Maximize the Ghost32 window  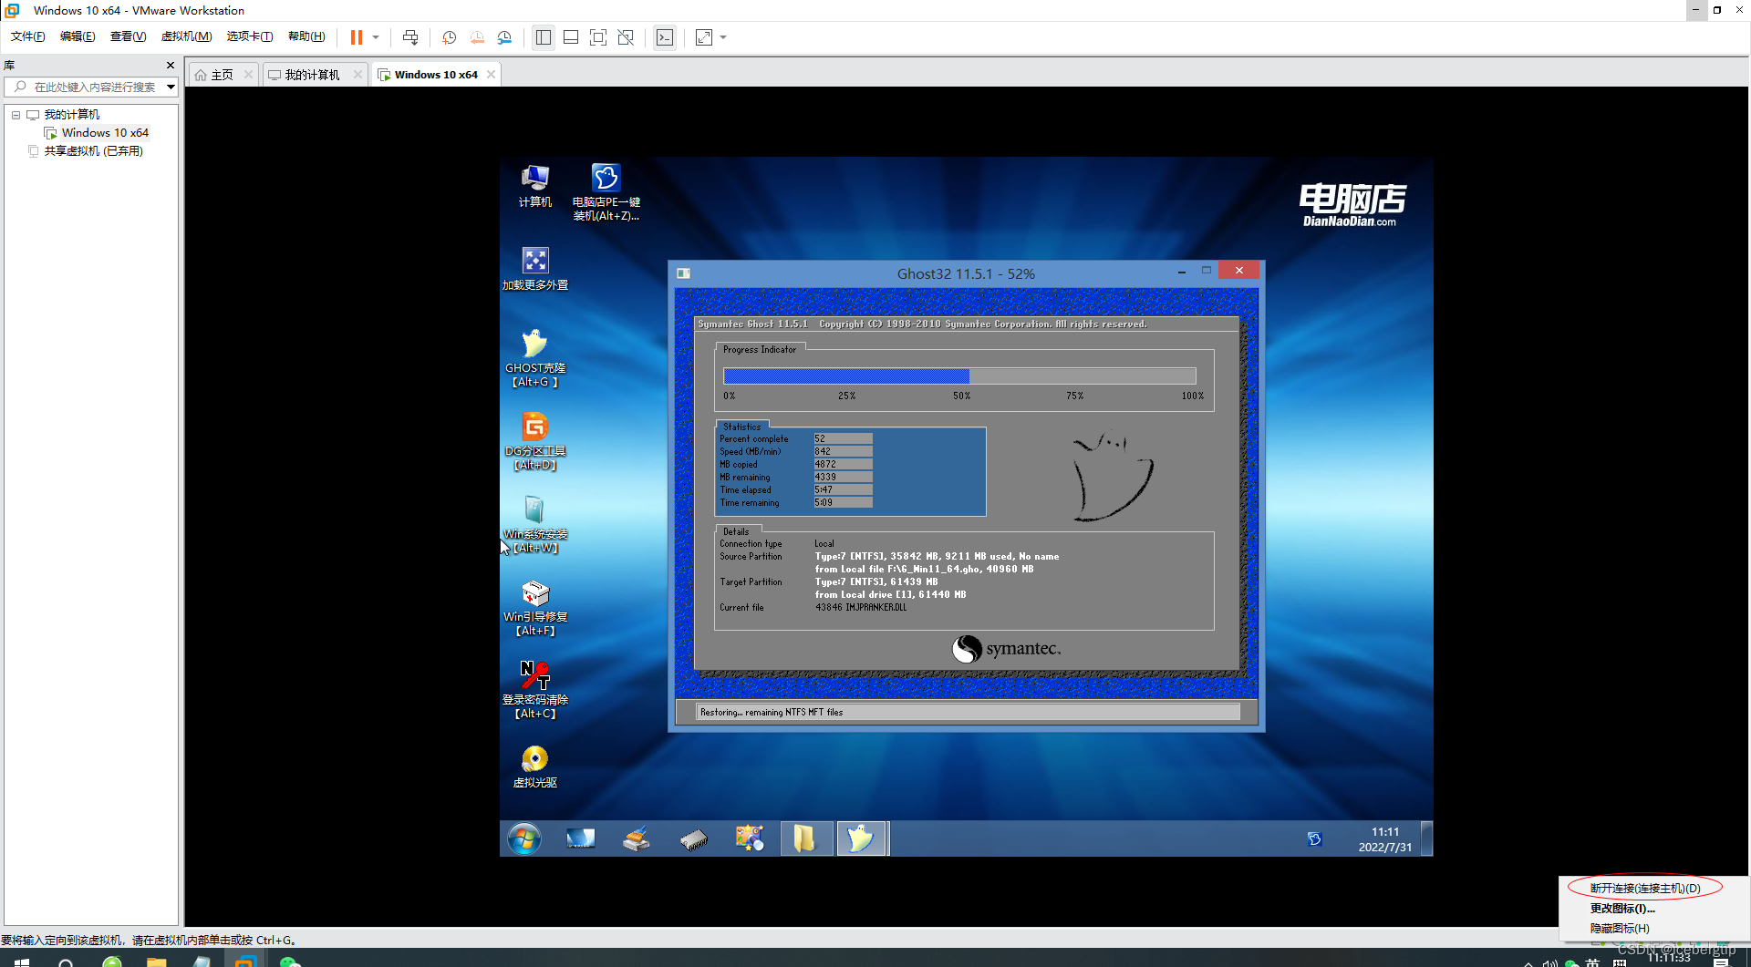point(1207,271)
